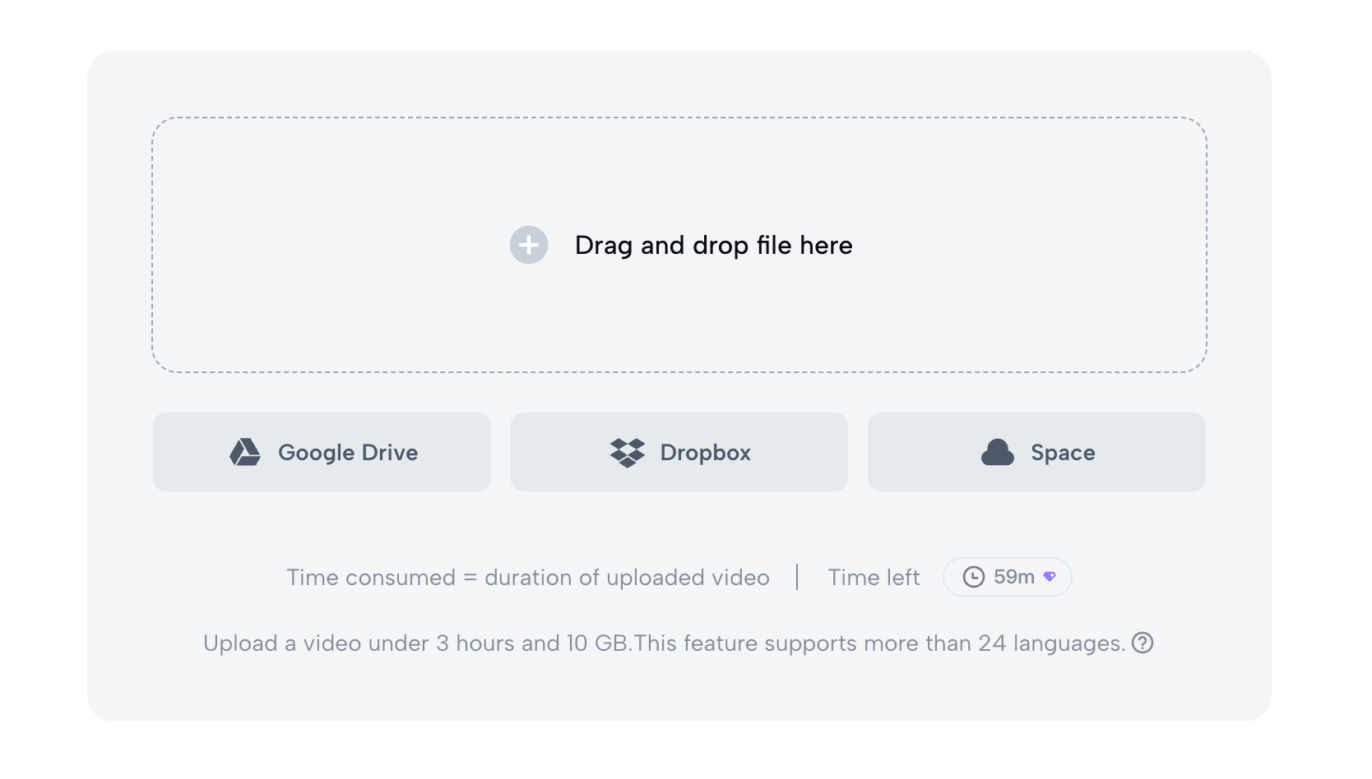Image resolution: width=1372 pixels, height=779 pixels.
Task: Click the purple diamond premium icon
Action: coord(1050,577)
